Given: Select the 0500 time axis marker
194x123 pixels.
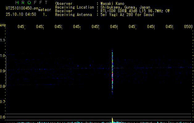Looking at the screenshot, I should [188, 27].
